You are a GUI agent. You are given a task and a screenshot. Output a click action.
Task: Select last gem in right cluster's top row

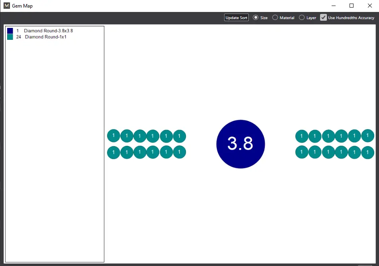click(x=367, y=136)
